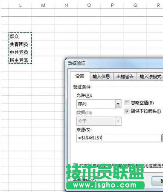Click the 数据验证 dialog title bar
Viewport: 163px width, 192px height.
coord(114,63)
